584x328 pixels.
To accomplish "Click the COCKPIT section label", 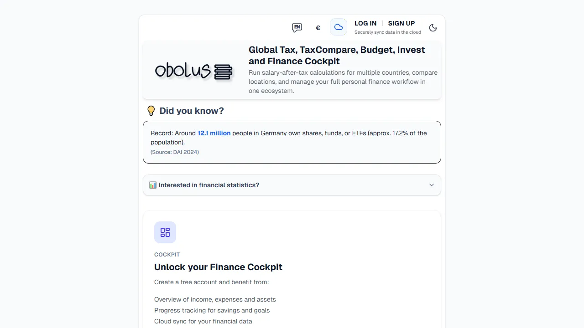I will 167,255.
